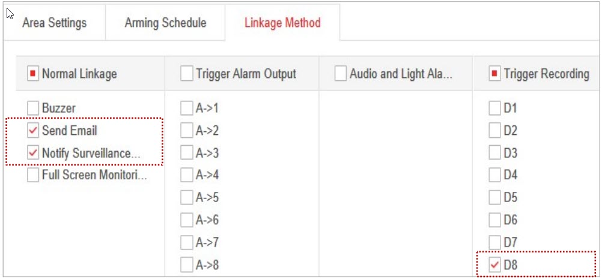Viewport: 602px width, 280px height.
Task: Open the Arming Schedule tab
Action: (x=165, y=23)
